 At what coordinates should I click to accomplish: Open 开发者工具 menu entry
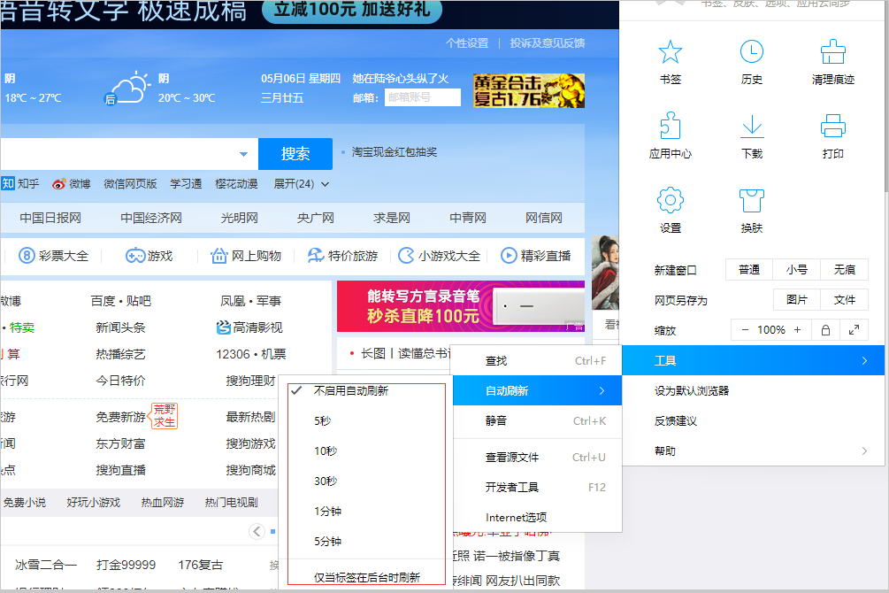(538, 487)
